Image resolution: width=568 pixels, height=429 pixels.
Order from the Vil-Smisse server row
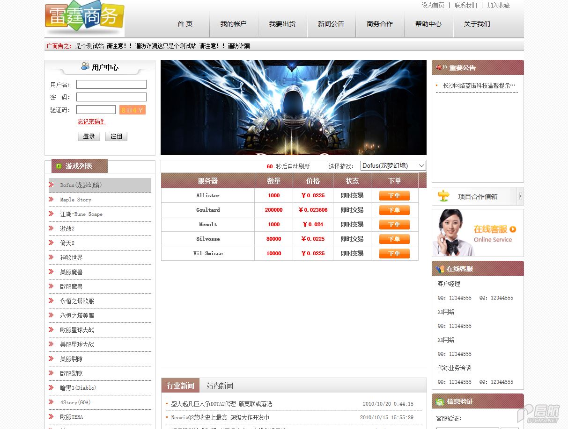[394, 253]
